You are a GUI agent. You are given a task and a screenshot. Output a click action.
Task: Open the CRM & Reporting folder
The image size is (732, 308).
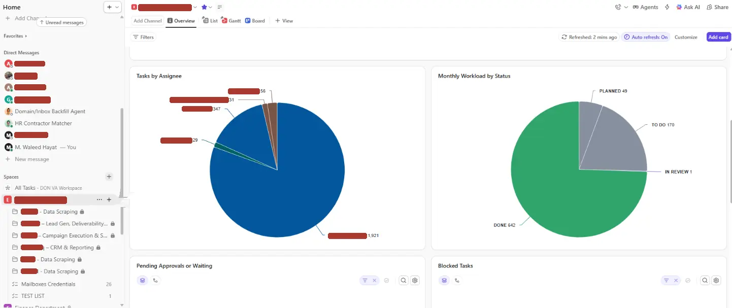pyautogui.click(x=56, y=248)
